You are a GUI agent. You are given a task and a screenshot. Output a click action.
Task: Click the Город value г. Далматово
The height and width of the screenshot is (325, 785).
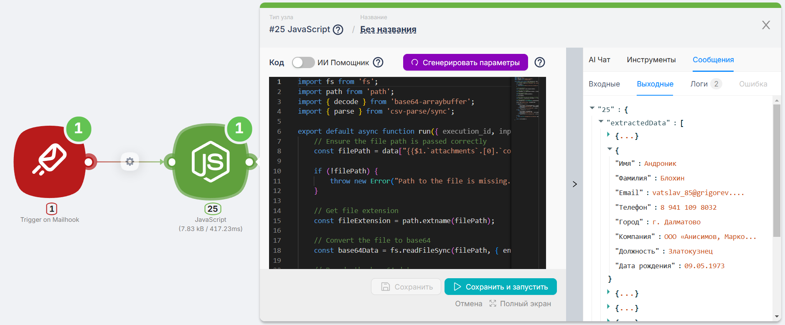tap(676, 222)
